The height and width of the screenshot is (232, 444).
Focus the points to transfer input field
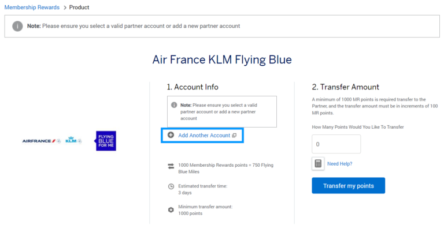point(336,144)
